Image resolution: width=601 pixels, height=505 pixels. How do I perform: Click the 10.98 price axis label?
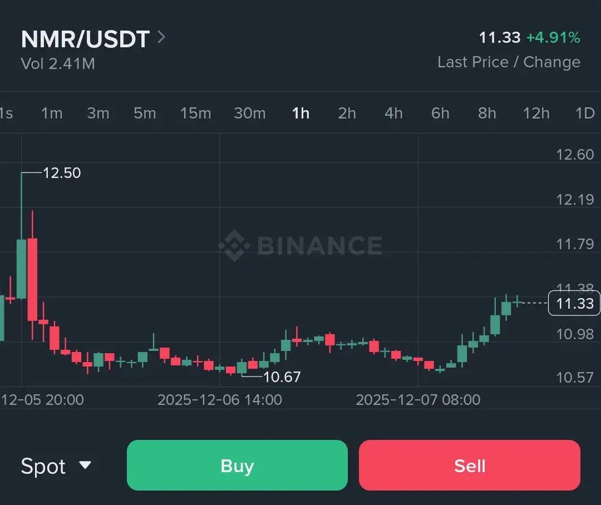pyautogui.click(x=575, y=334)
